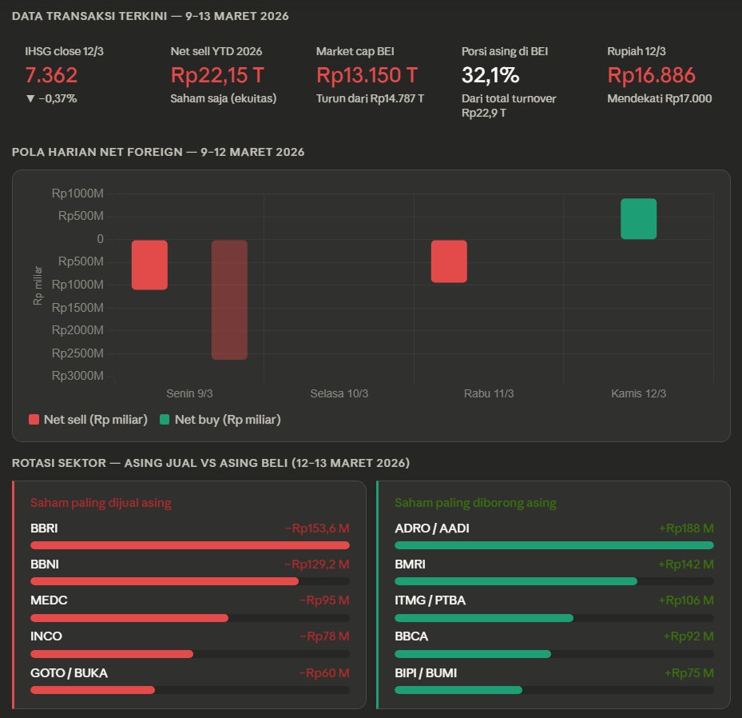Screen dimensions: 742x718
Task: Click the BBRI value −Rp153,6 M
Action: click(x=317, y=529)
